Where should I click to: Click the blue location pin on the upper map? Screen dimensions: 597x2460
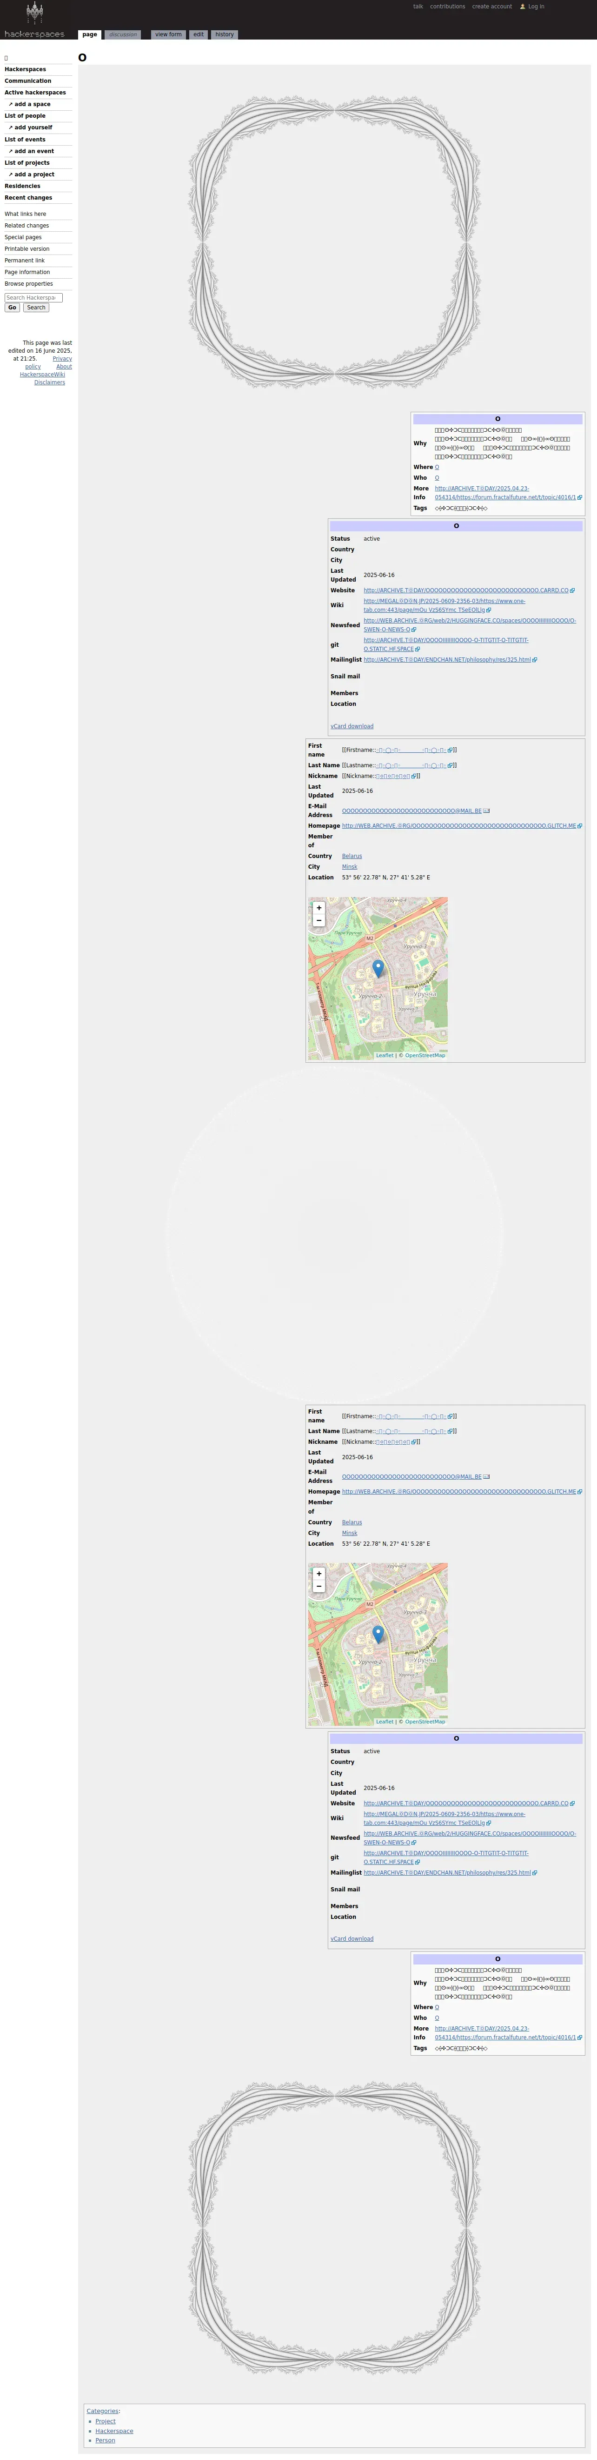click(x=378, y=968)
